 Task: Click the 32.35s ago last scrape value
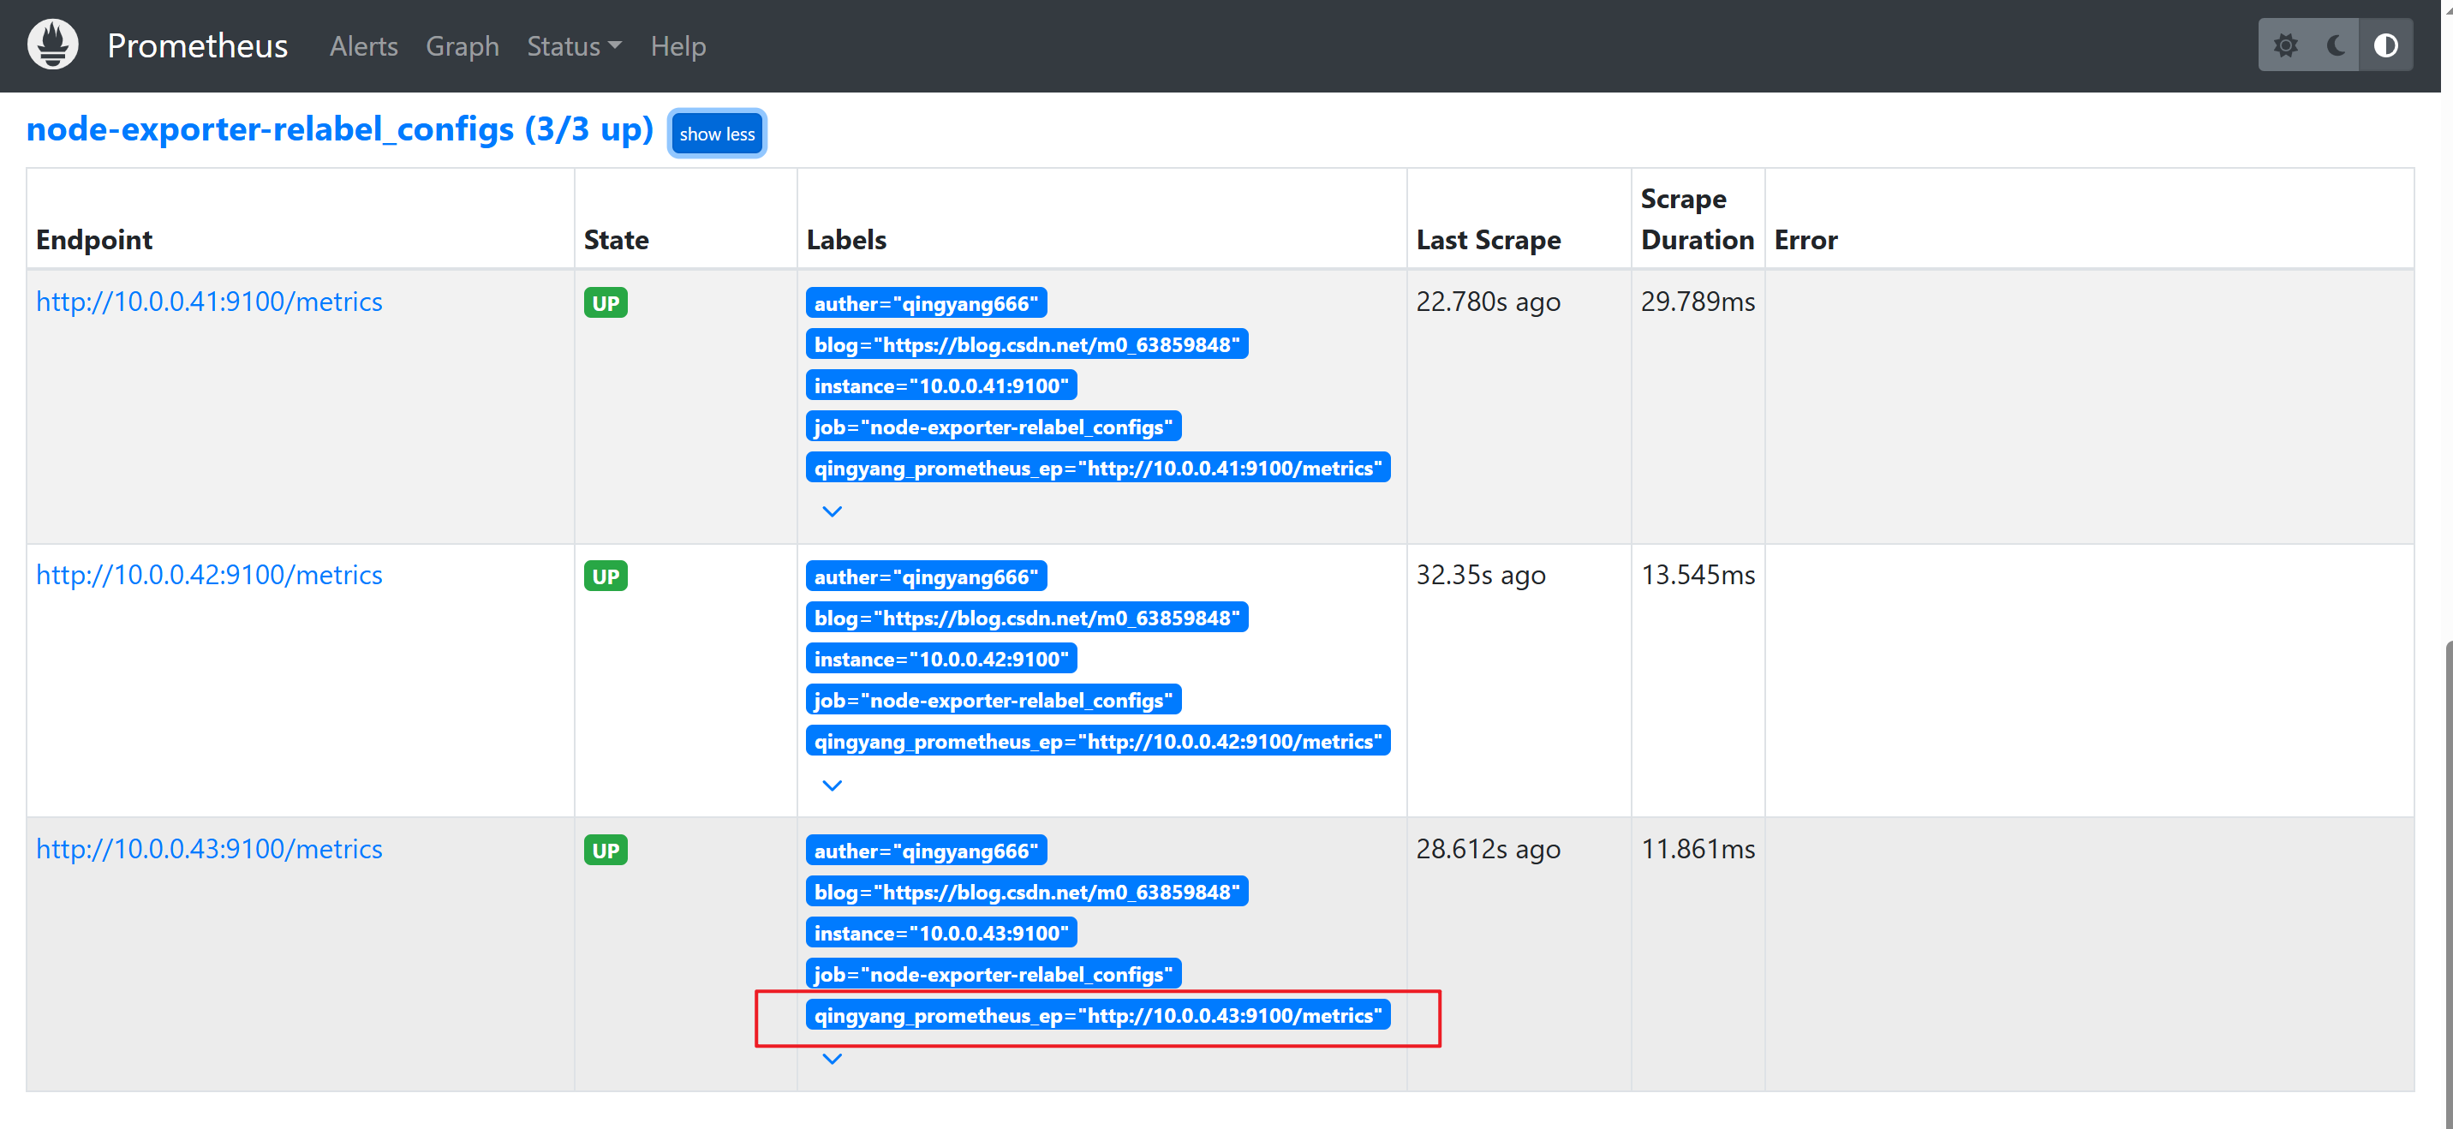[1480, 575]
